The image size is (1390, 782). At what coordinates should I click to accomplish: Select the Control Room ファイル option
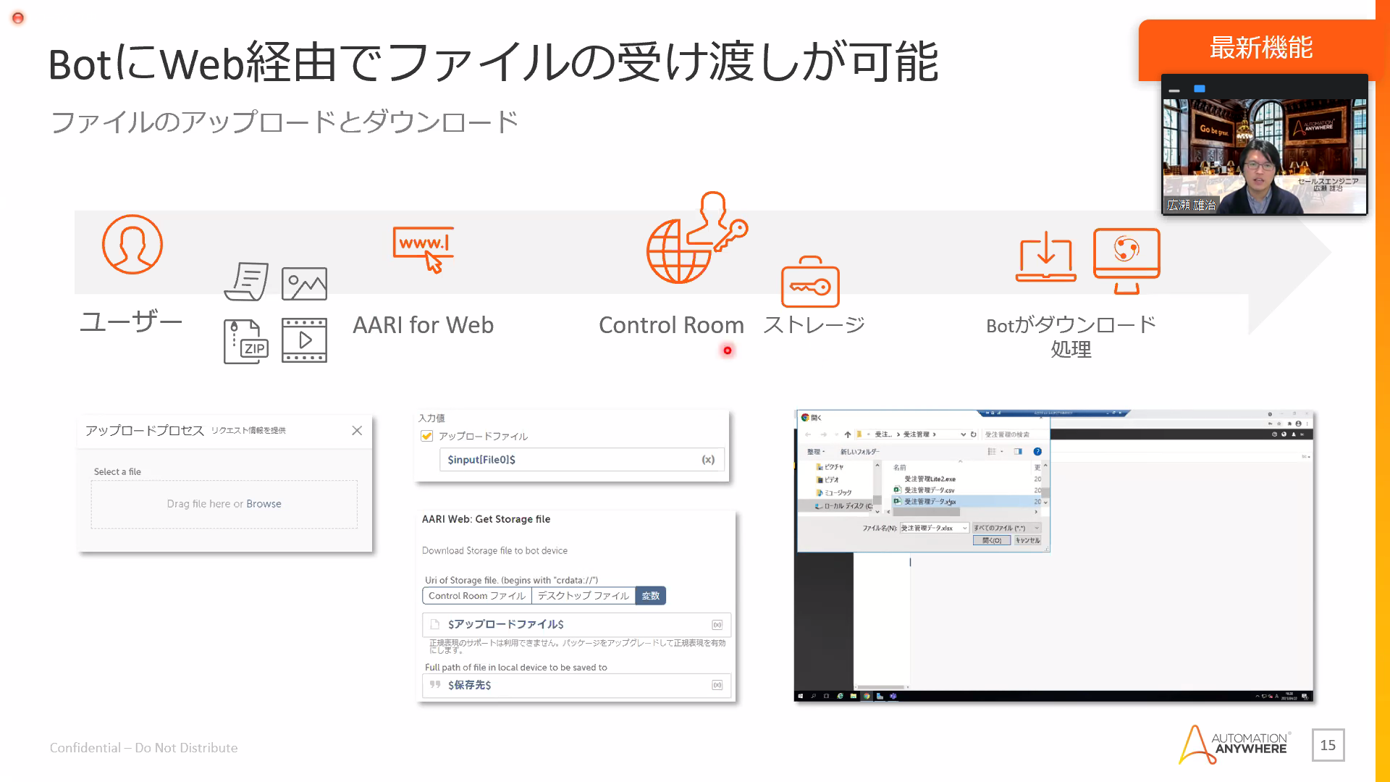pyautogui.click(x=476, y=596)
